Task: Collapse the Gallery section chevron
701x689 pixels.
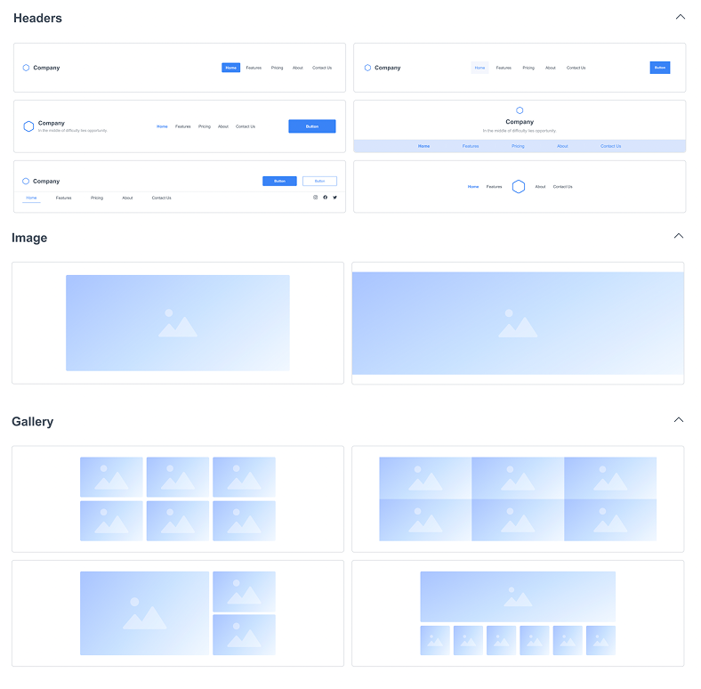Action: click(x=679, y=420)
